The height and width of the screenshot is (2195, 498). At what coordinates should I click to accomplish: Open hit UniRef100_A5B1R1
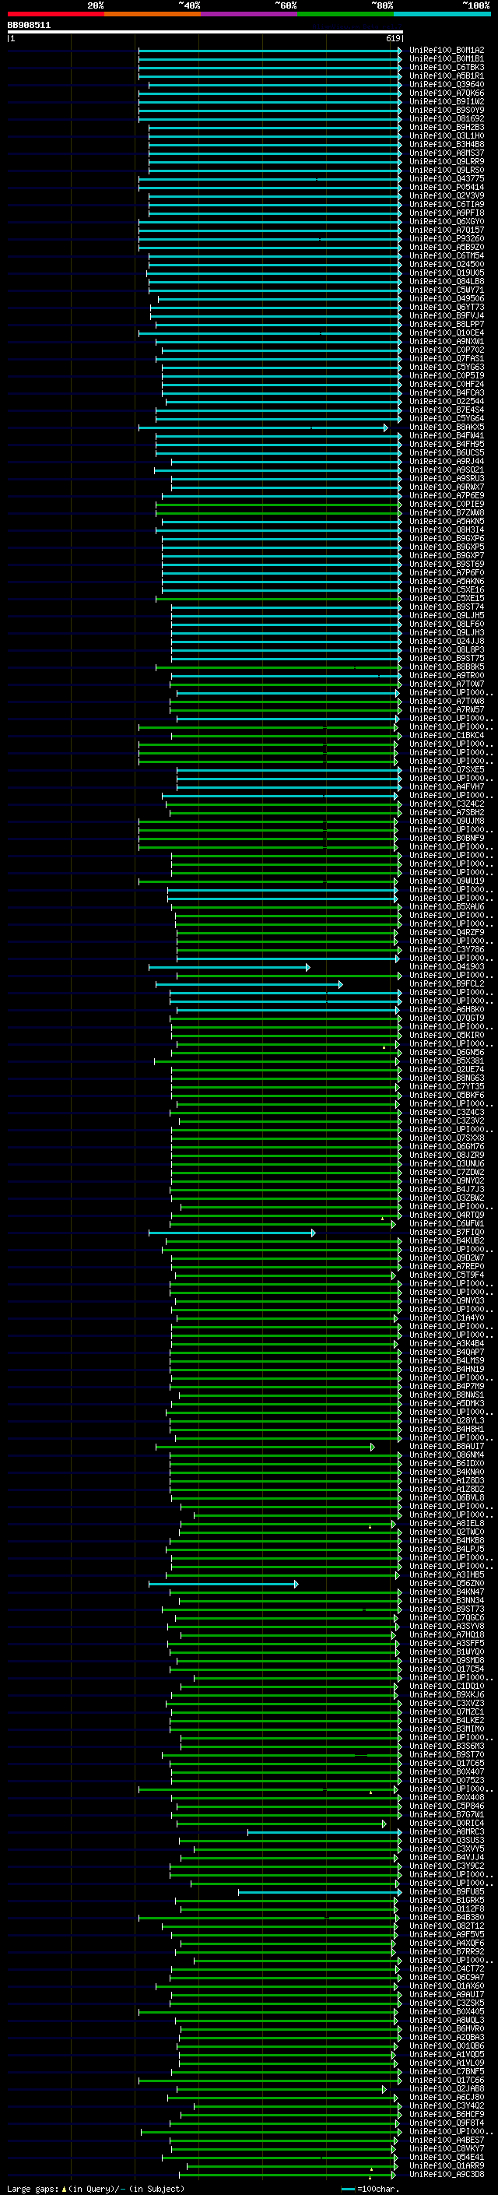tap(447, 76)
